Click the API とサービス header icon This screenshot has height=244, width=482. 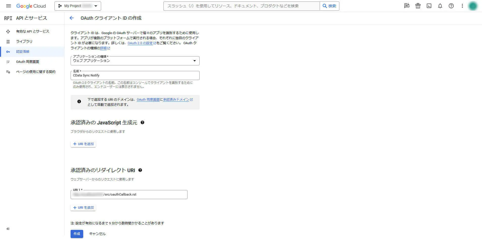[8, 18]
